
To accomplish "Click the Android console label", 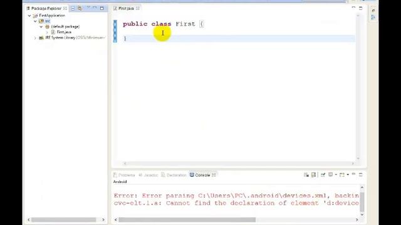I will pos(120,182).
